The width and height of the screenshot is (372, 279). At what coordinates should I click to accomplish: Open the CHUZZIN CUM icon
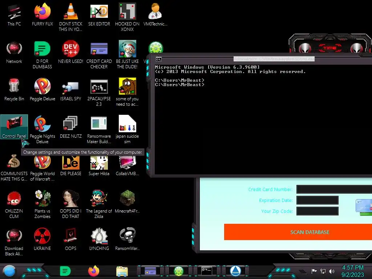tap(14, 205)
